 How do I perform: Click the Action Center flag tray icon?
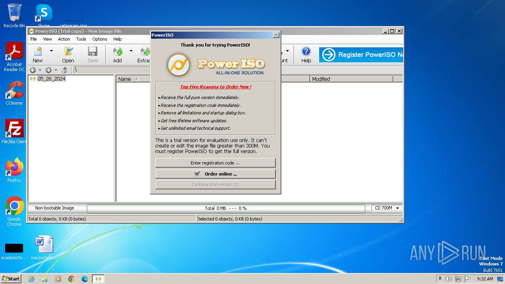[x=468, y=279]
